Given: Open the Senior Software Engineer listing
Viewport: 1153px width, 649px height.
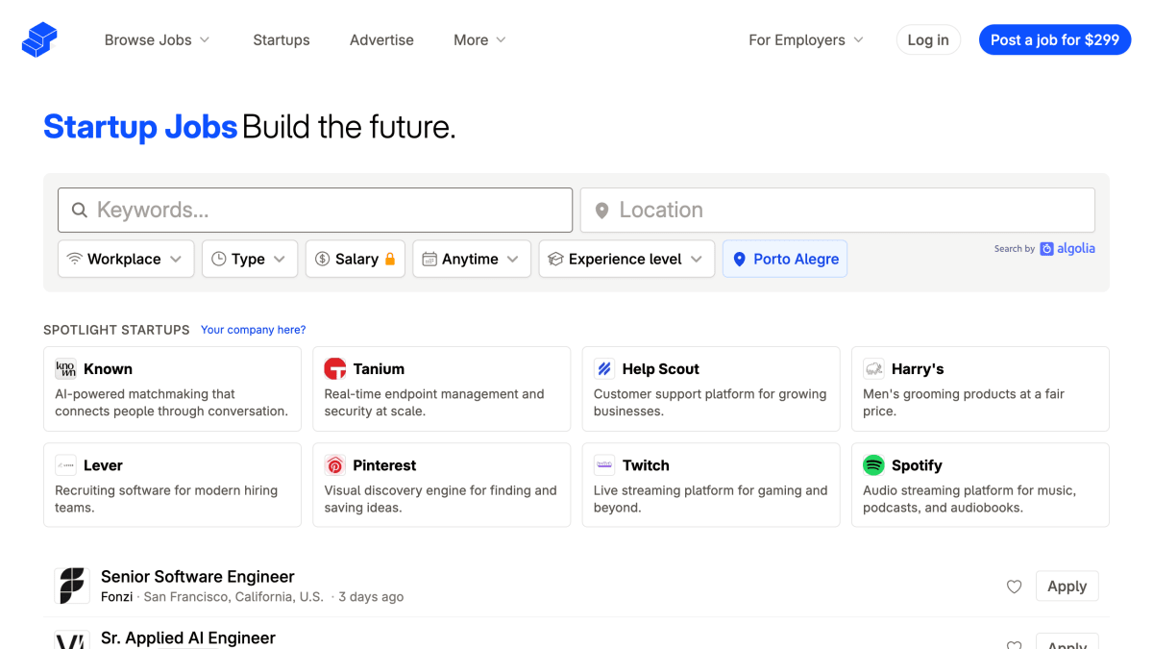Looking at the screenshot, I should (x=198, y=577).
